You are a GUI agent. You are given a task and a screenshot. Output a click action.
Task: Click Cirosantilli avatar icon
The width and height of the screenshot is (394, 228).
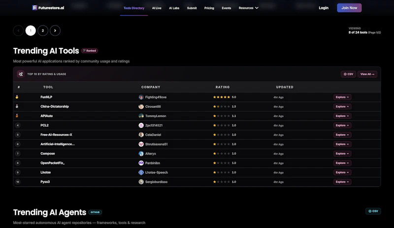pyautogui.click(x=141, y=106)
